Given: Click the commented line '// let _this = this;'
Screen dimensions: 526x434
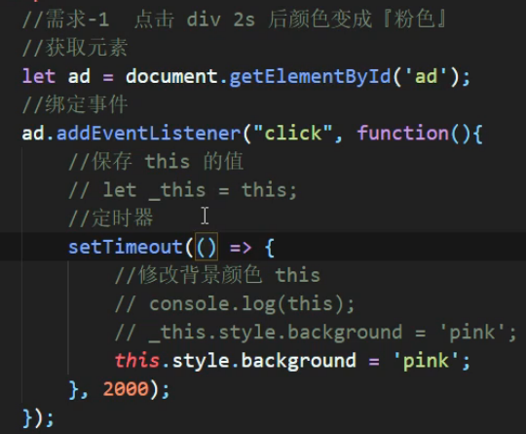Looking at the screenshot, I should (183, 190).
